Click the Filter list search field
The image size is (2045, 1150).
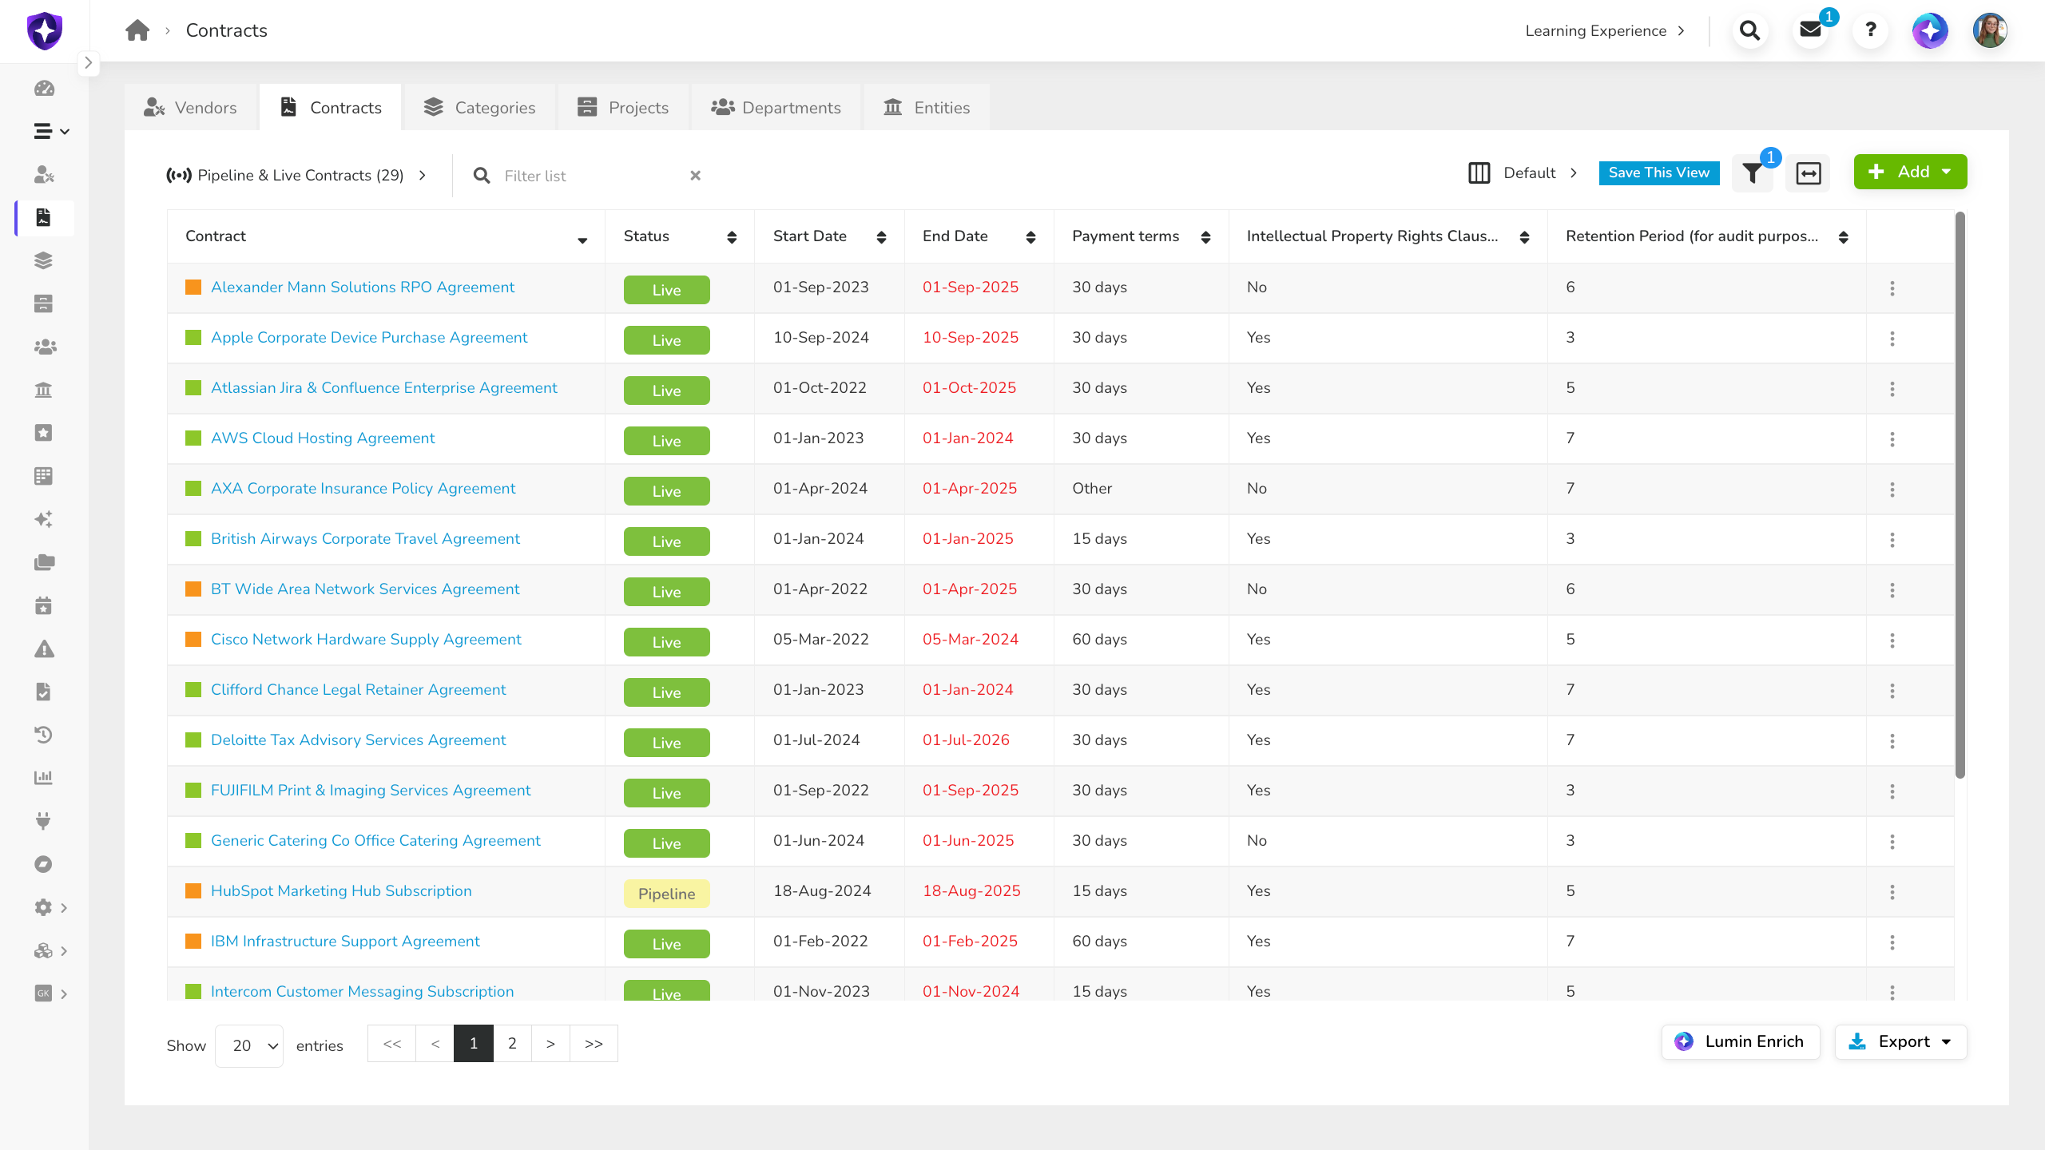coord(591,176)
